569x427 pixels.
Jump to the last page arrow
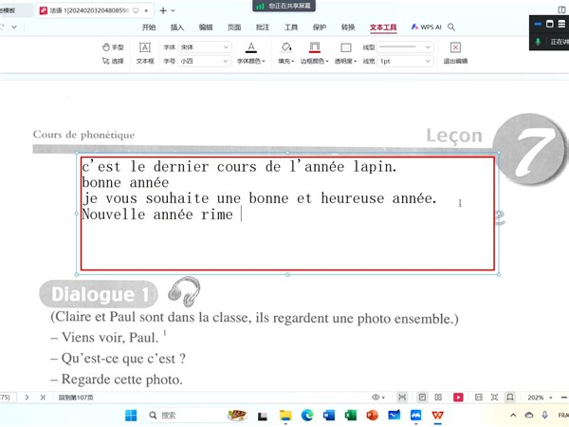click(43, 398)
